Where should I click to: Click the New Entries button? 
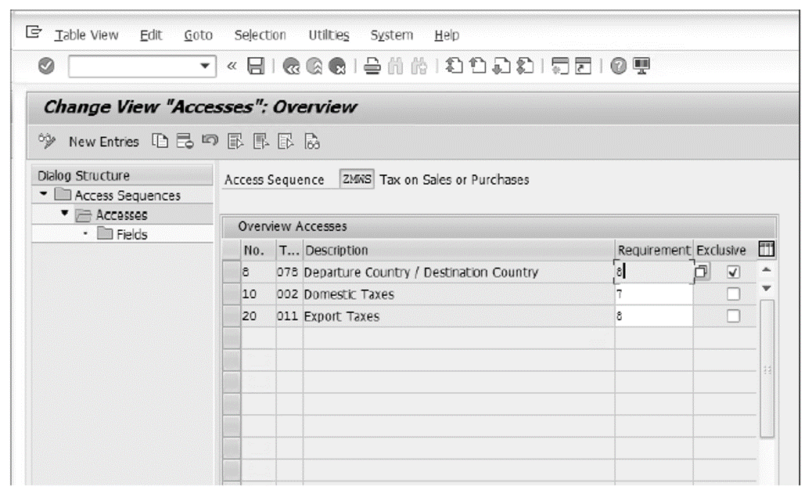pyautogui.click(x=104, y=141)
